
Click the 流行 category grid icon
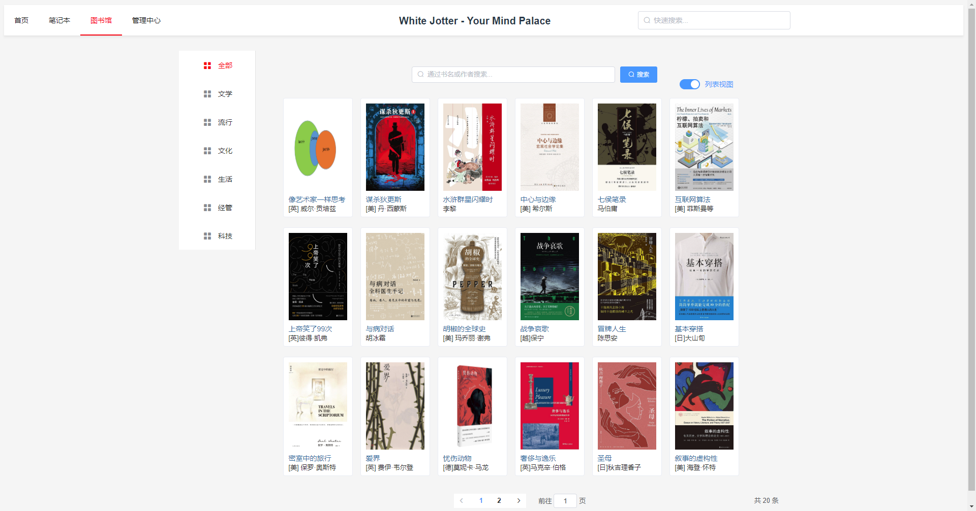207,122
